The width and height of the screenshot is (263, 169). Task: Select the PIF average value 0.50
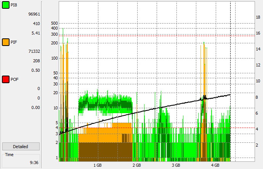coord(36,70)
